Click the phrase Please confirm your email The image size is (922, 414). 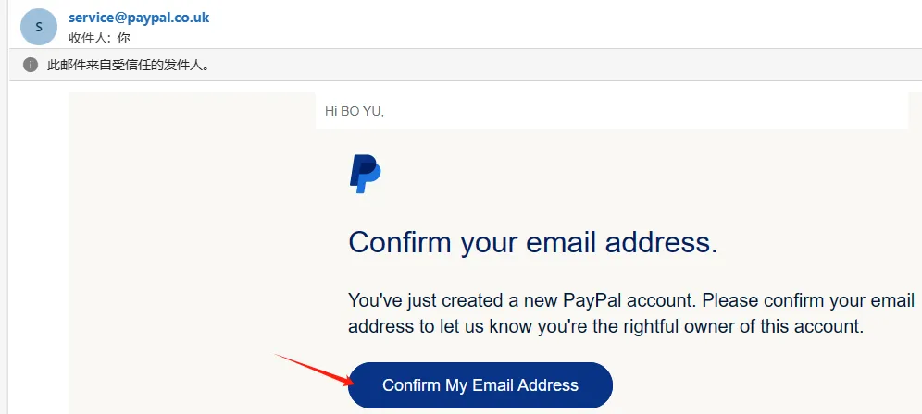tap(808, 300)
